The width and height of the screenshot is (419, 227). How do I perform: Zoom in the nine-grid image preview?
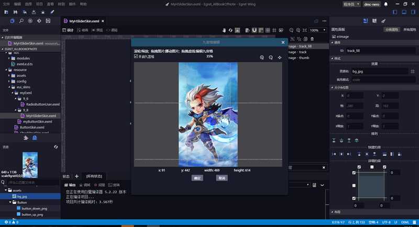tap(262, 58)
